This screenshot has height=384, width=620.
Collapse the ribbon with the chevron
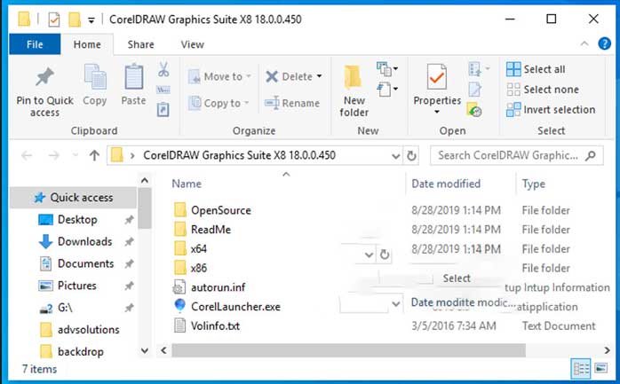(584, 43)
